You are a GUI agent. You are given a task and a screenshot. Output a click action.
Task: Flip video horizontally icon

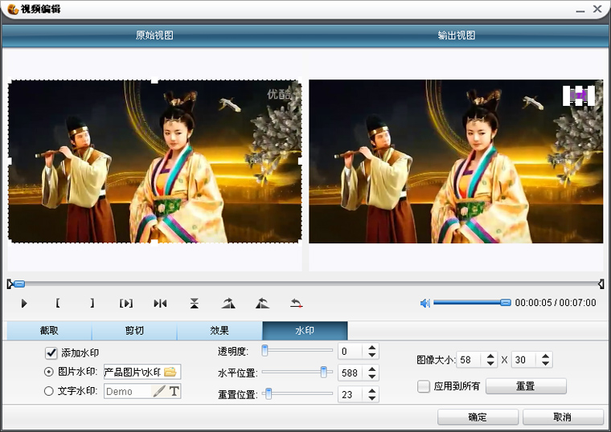160,304
